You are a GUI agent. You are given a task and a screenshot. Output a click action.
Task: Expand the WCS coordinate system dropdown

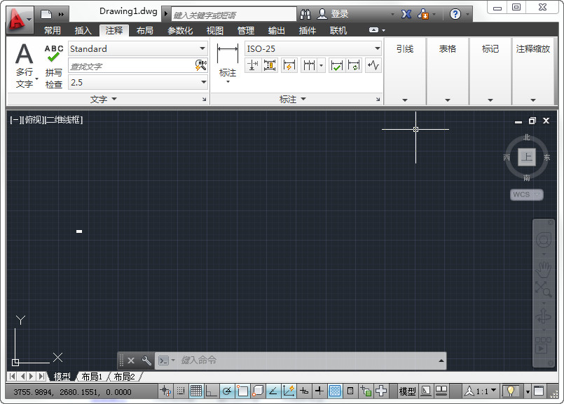click(527, 194)
